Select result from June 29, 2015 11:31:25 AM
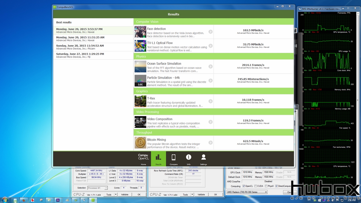Viewport: 361px width, 203px height. tap(93, 39)
